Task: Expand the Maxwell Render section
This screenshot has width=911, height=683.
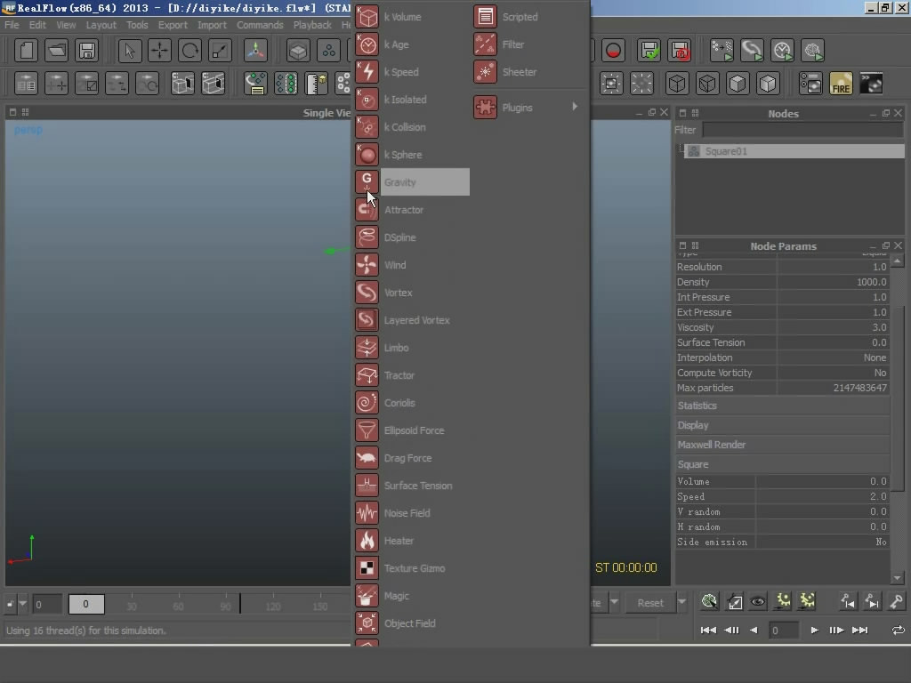Action: 782,445
